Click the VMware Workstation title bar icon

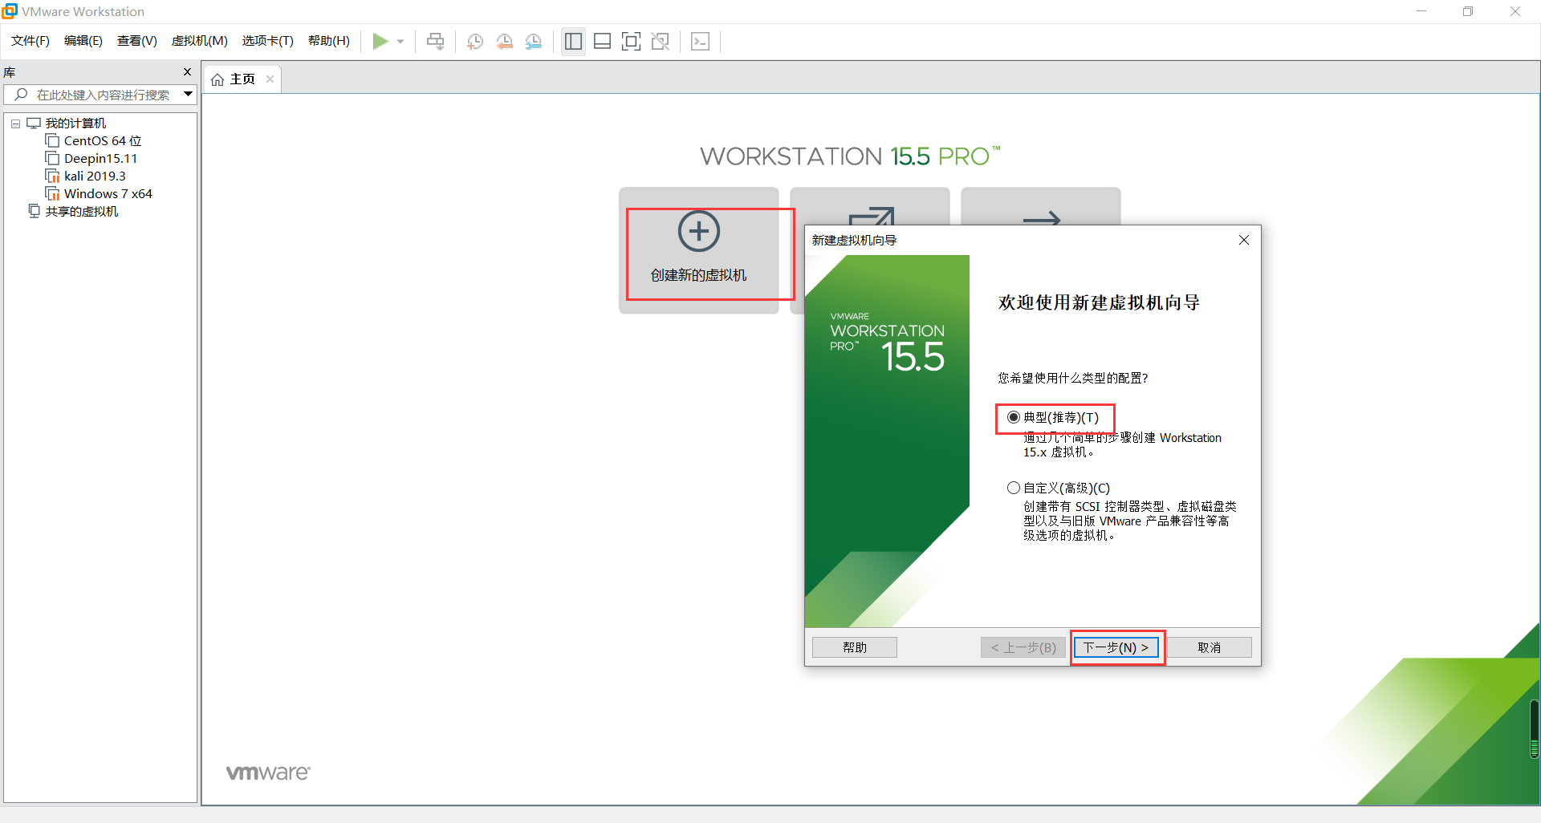[10, 11]
